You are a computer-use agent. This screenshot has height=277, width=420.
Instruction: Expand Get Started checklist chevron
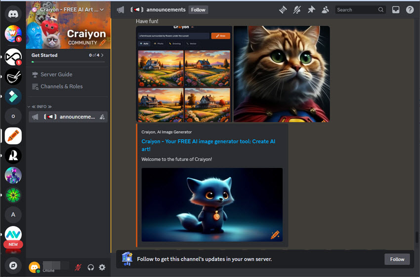click(102, 55)
